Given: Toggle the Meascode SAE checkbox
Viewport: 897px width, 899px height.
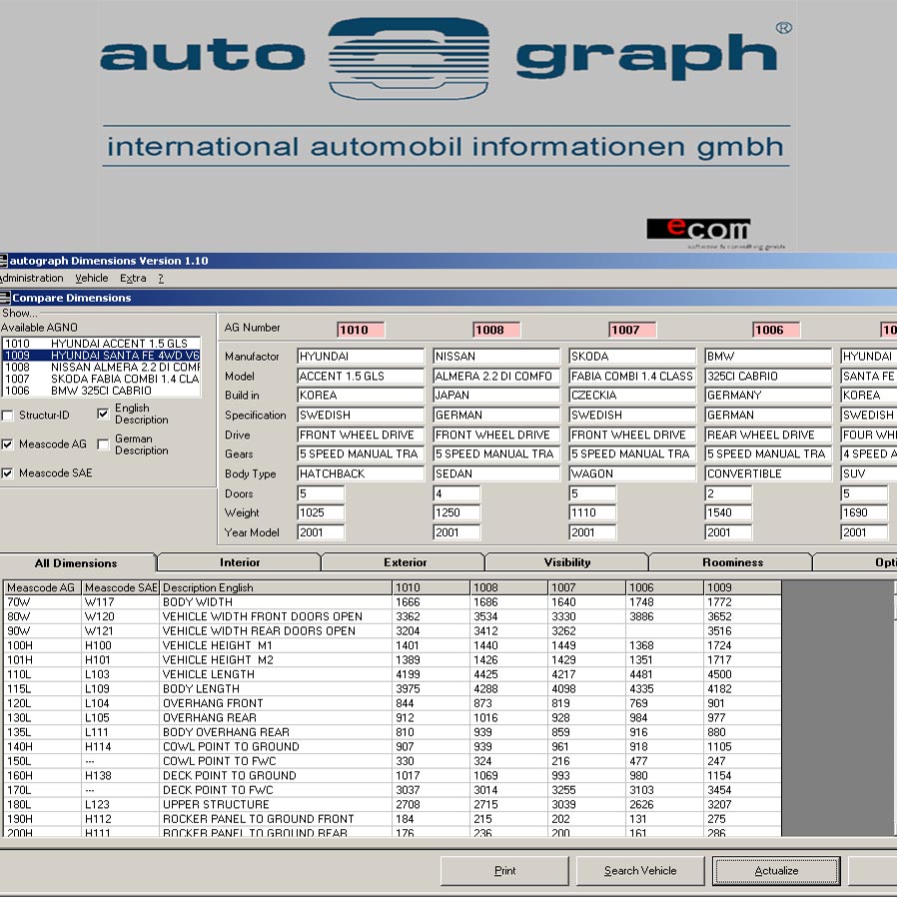Looking at the screenshot, I should [x=7, y=473].
